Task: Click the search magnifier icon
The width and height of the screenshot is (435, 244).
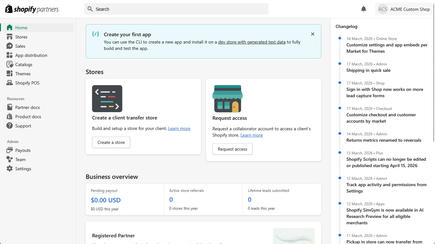Action: (90, 9)
